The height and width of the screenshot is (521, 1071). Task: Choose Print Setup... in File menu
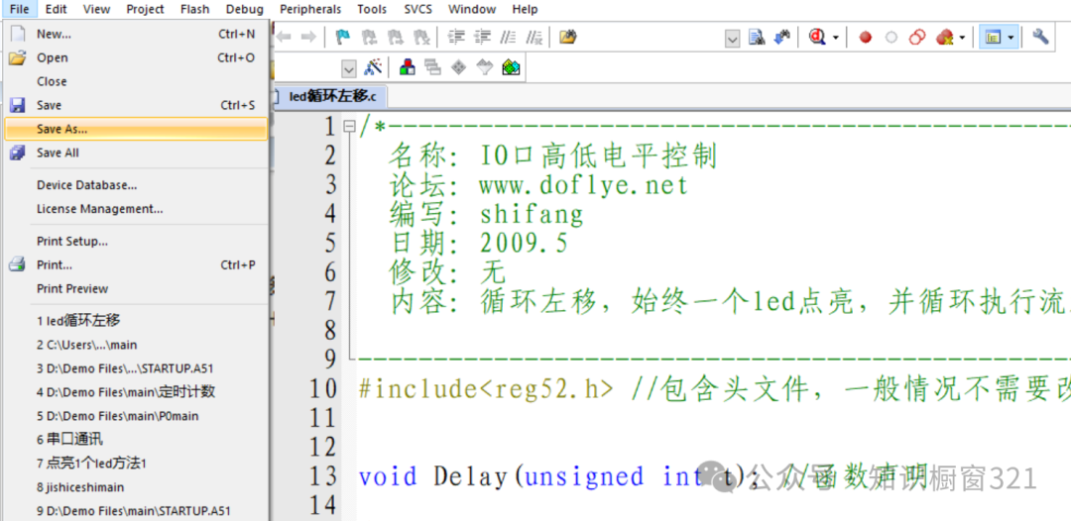pyautogui.click(x=136, y=242)
